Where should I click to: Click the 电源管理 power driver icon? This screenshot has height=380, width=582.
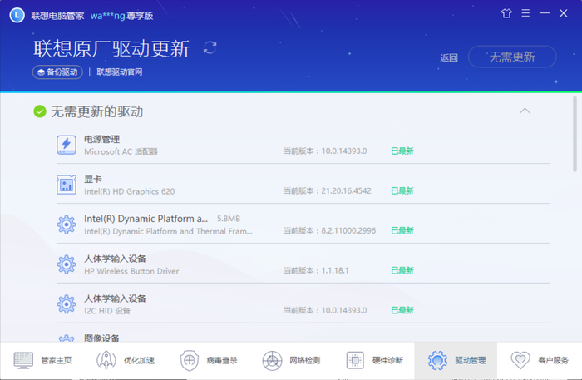tap(67, 145)
